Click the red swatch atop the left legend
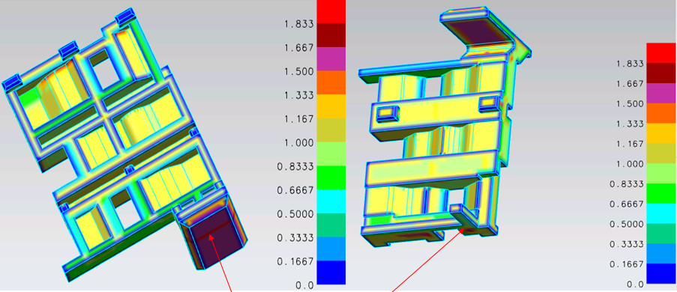677x292 pixels. 331,12
